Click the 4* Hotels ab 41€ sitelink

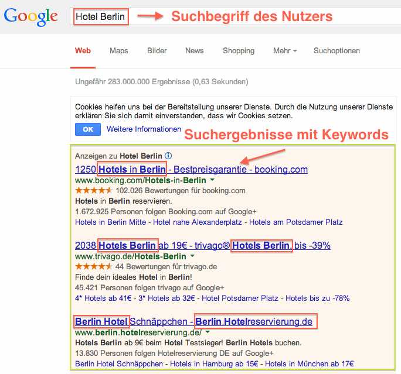coord(103,298)
